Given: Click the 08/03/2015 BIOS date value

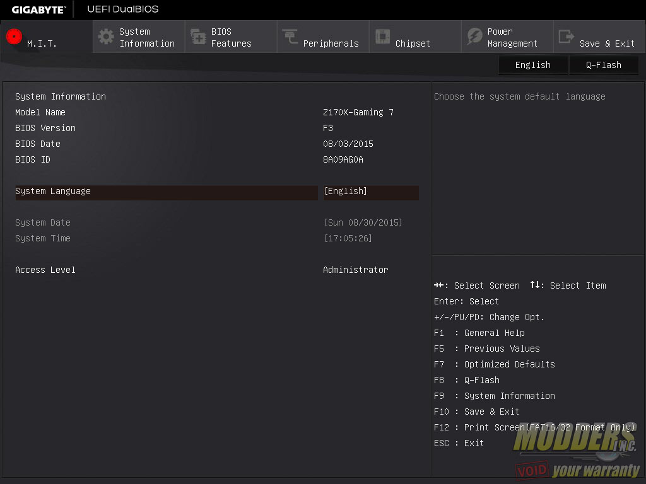Looking at the screenshot, I should coord(348,144).
